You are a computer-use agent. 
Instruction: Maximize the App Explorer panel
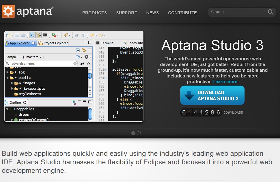(90, 42)
